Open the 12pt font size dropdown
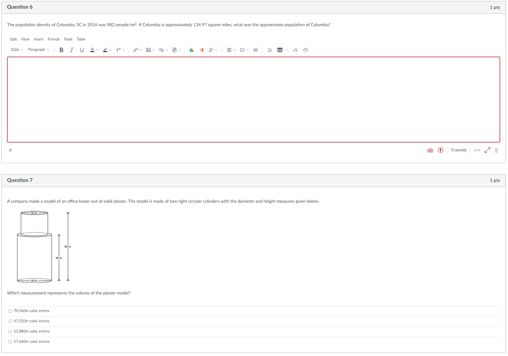The height and width of the screenshot is (356, 508). pos(17,50)
